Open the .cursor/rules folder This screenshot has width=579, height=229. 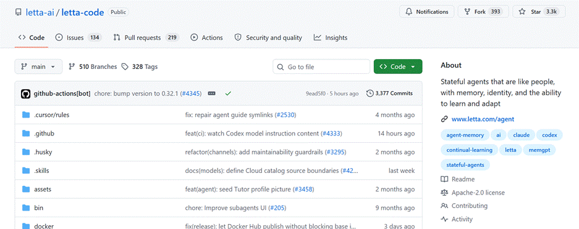tap(52, 114)
